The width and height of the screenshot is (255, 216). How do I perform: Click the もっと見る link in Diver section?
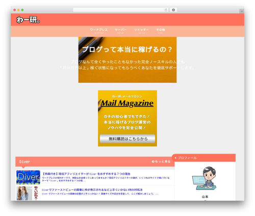coord(161,161)
